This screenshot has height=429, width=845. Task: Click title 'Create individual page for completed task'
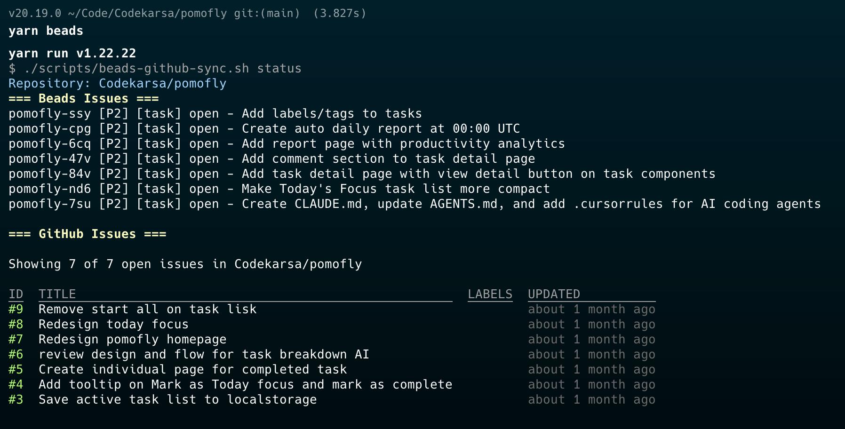(x=193, y=370)
